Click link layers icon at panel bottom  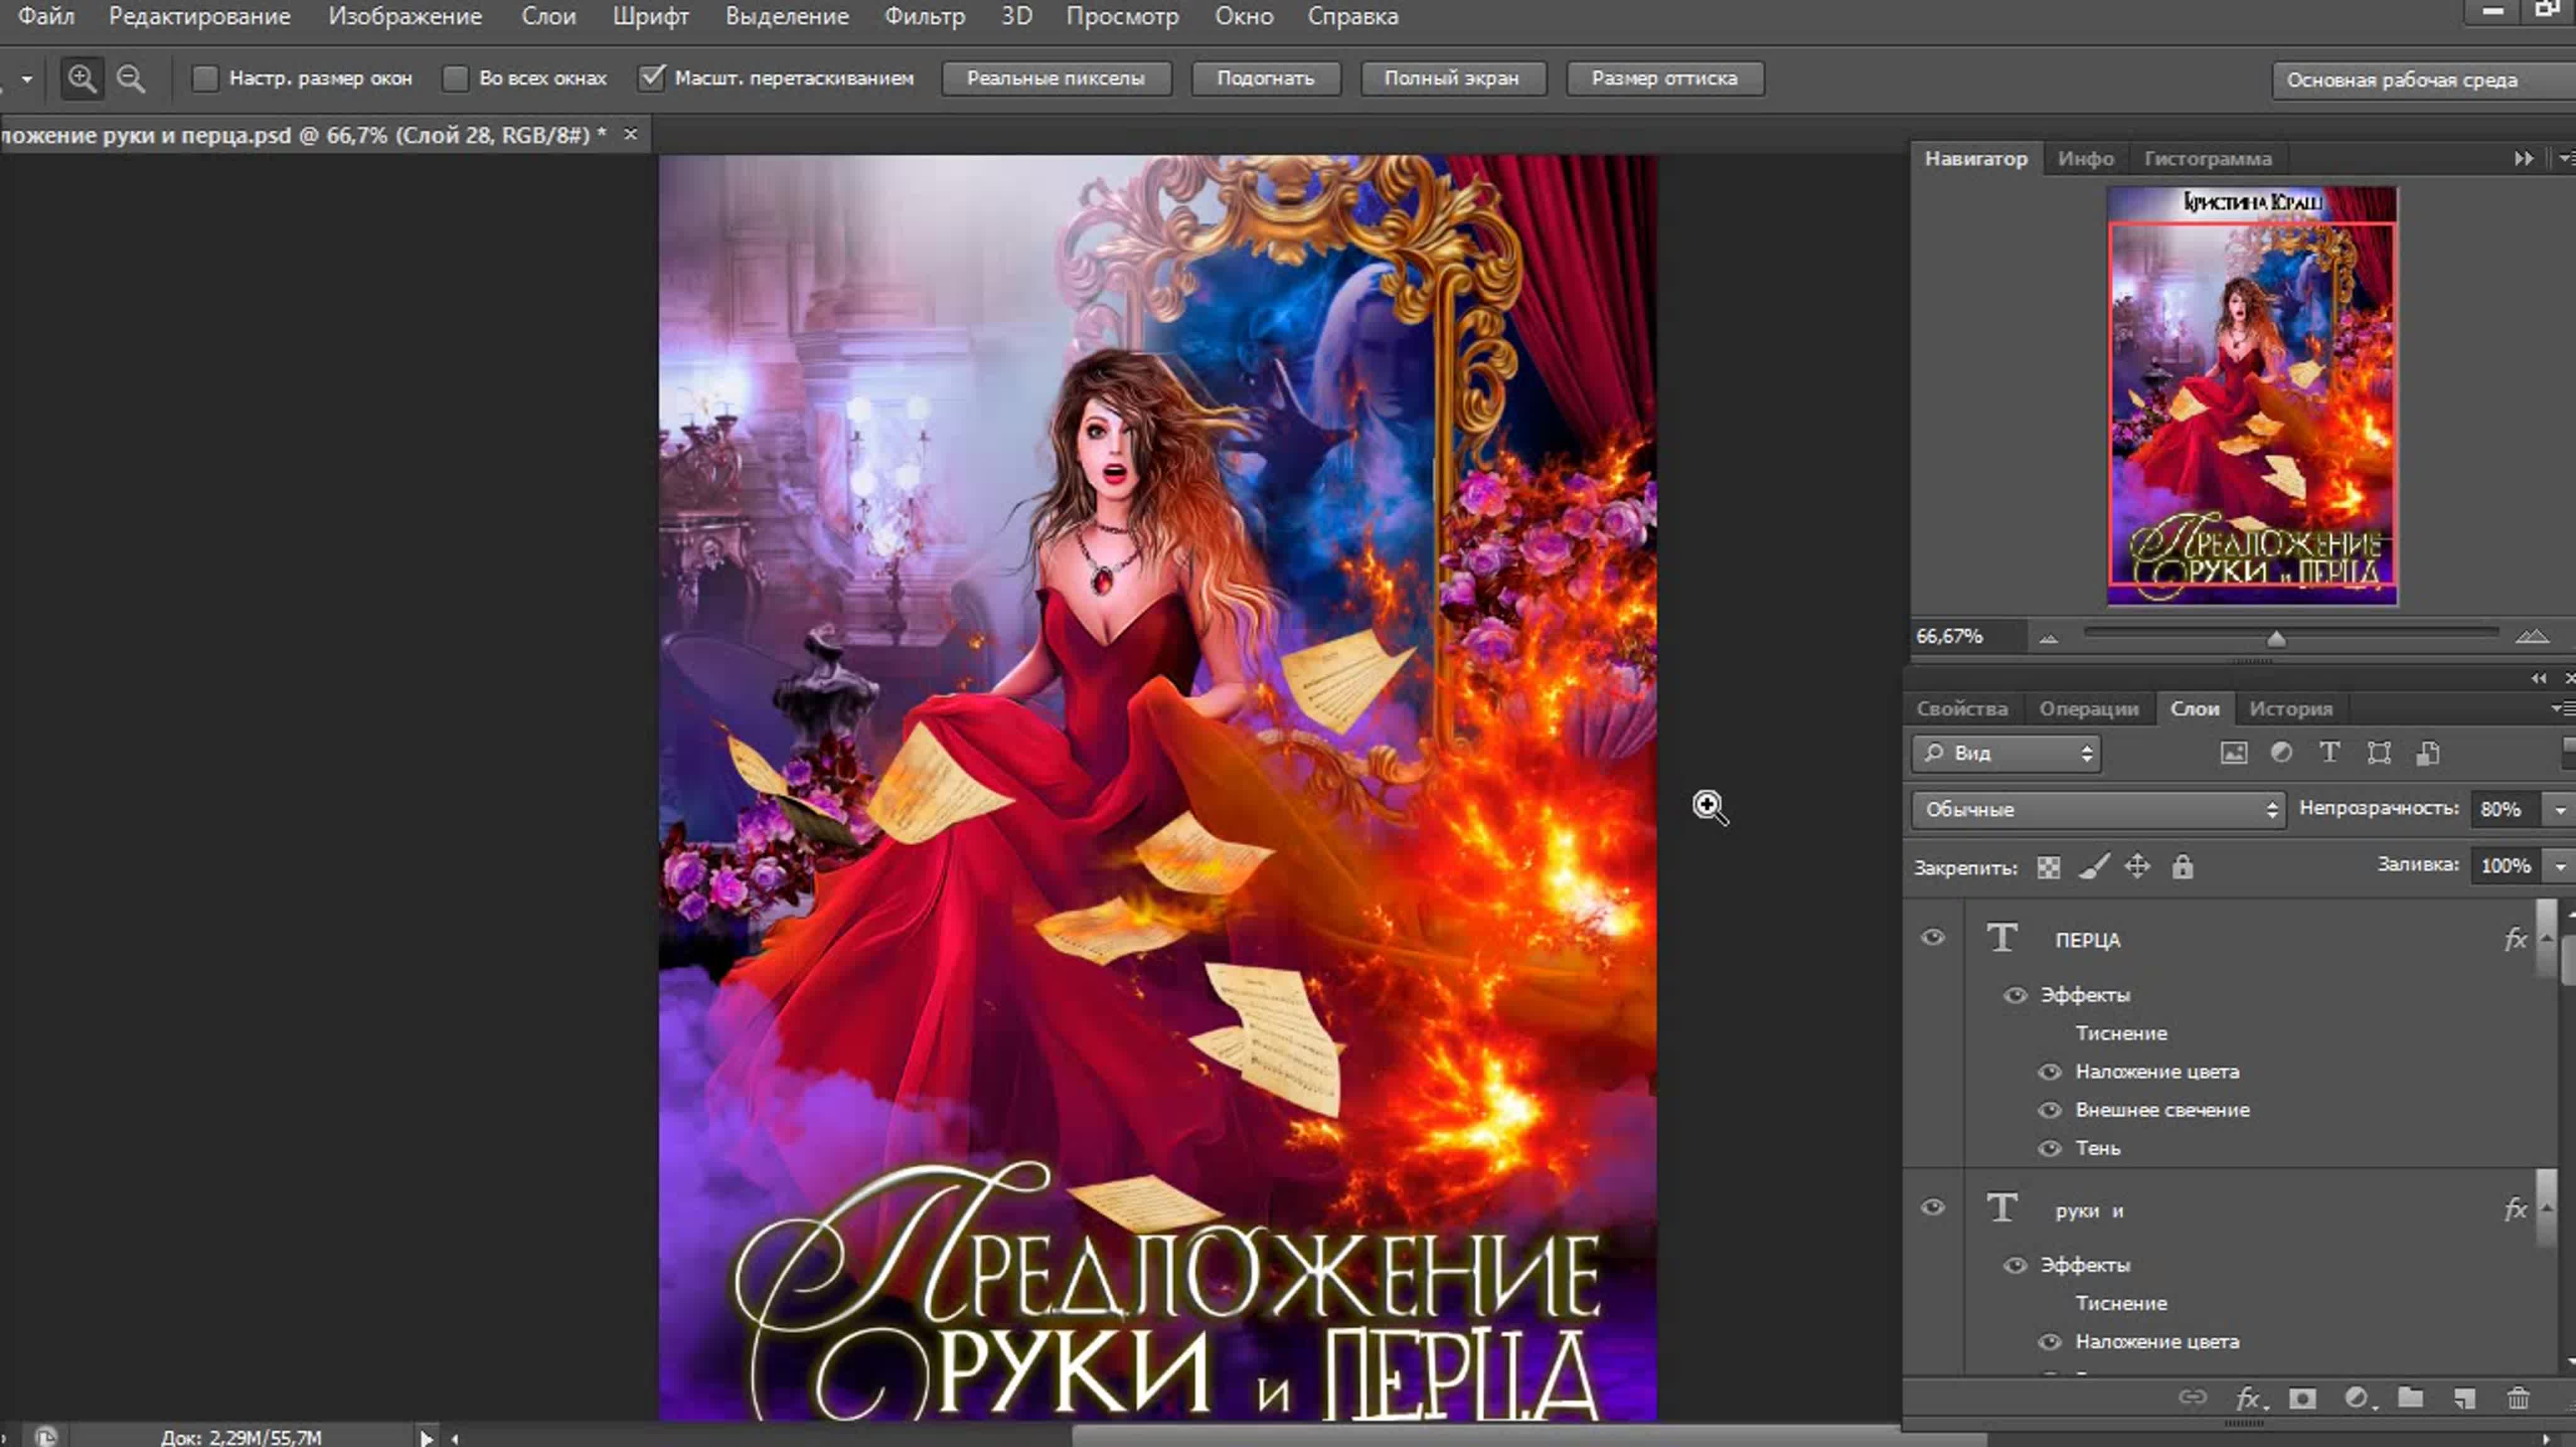click(x=2192, y=1398)
